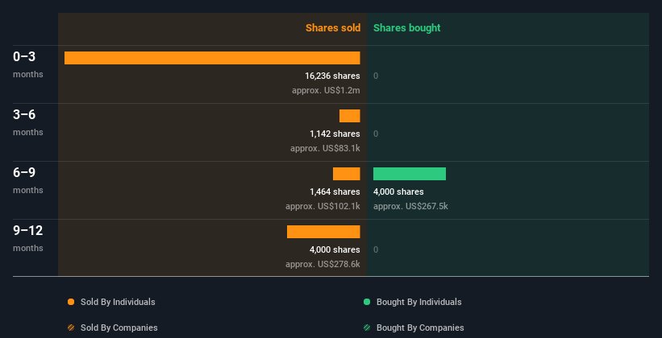
Task: Click the zero bought value in 9–12 months
Action: [x=376, y=249]
